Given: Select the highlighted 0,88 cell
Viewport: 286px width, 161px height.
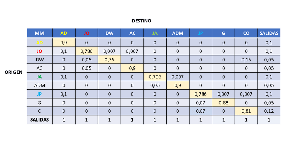Looking at the screenshot, I should point(223,103).
